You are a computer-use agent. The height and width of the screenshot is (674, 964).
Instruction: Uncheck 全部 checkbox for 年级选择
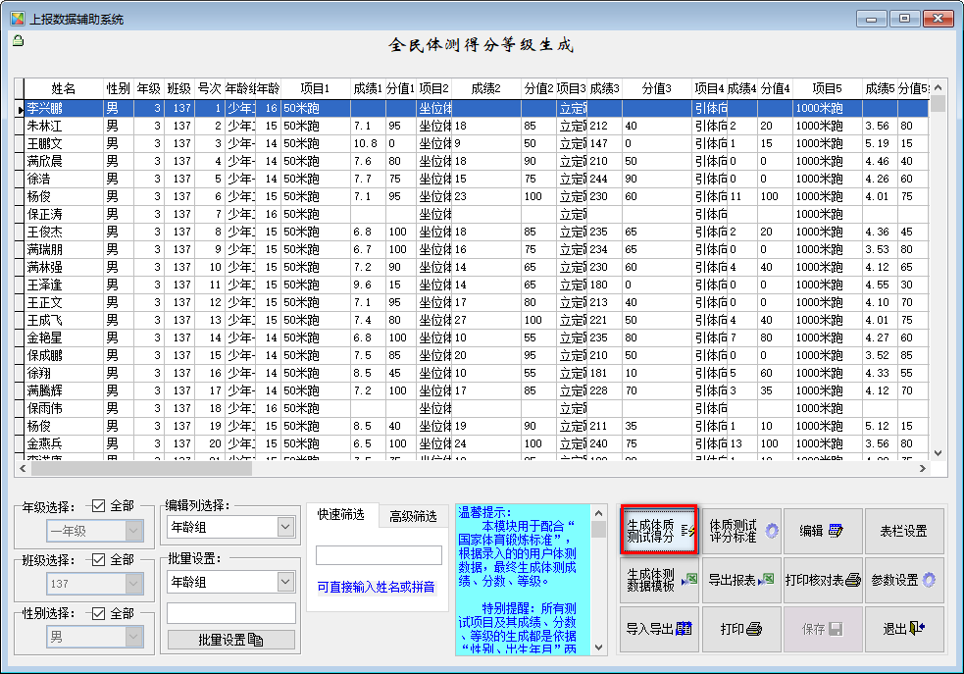(x=98, y=506)
